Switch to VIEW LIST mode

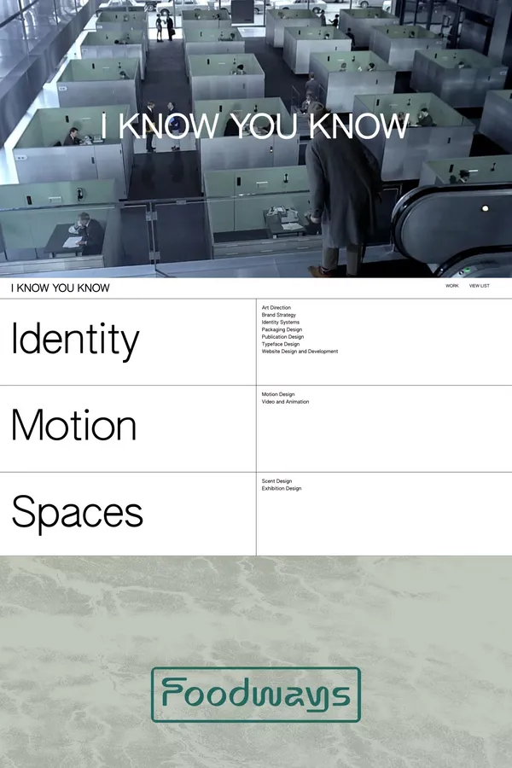480,286
